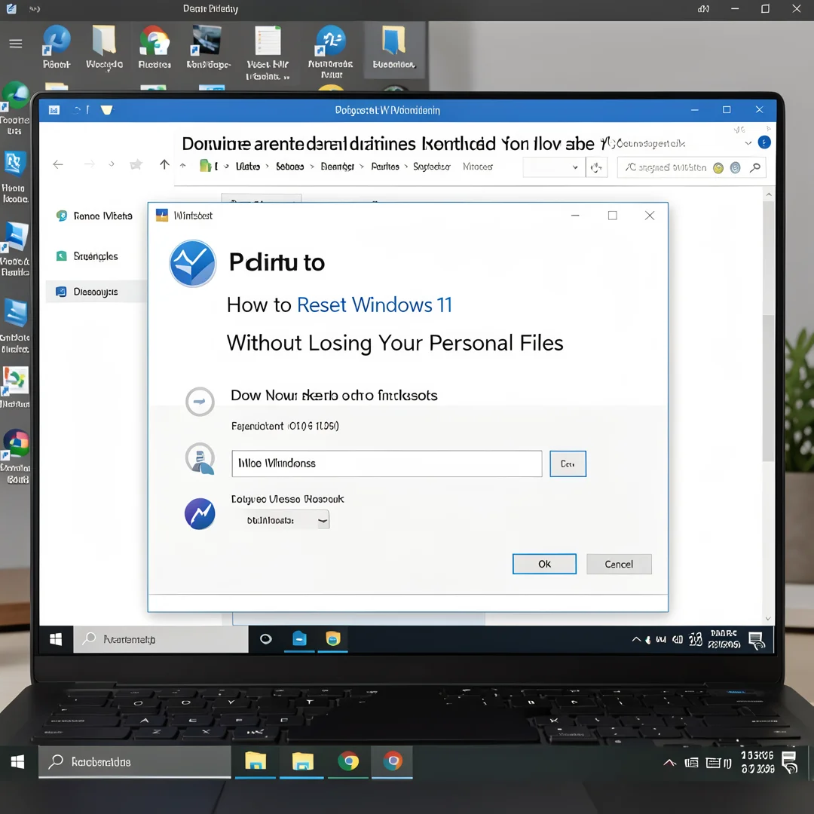Click the laptop taskbar search box

coord(161,639)
